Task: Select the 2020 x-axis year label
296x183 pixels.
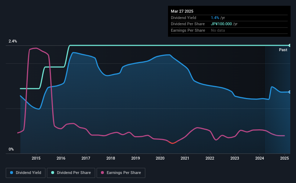Action: (x=160, y=158)
